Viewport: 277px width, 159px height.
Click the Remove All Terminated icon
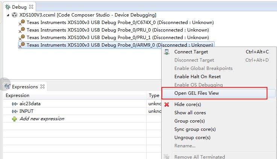(167, 157)
